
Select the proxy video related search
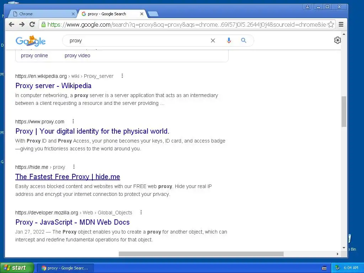pyautogui.click(x=77, y=55)
